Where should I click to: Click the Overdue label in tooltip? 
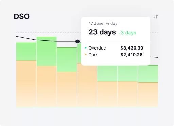(x=97, y=48)
